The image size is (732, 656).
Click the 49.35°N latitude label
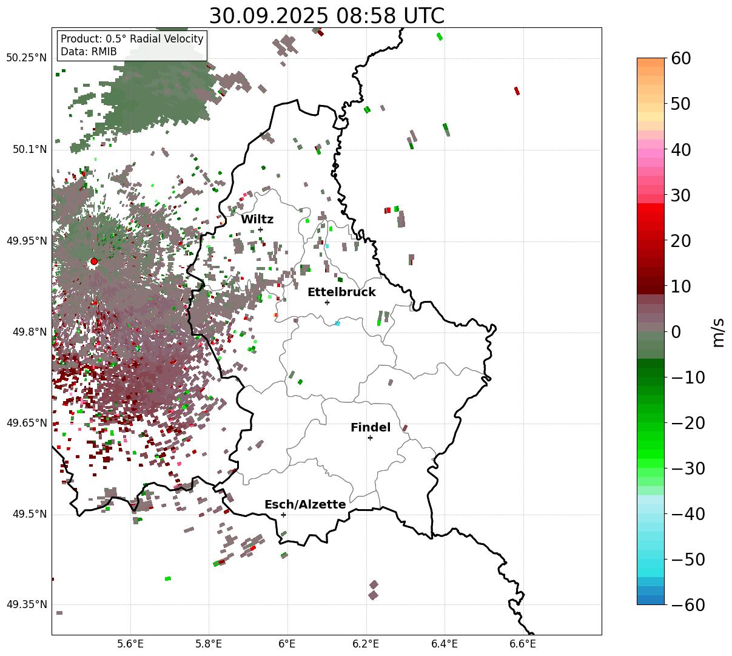[x=26, y=605]
